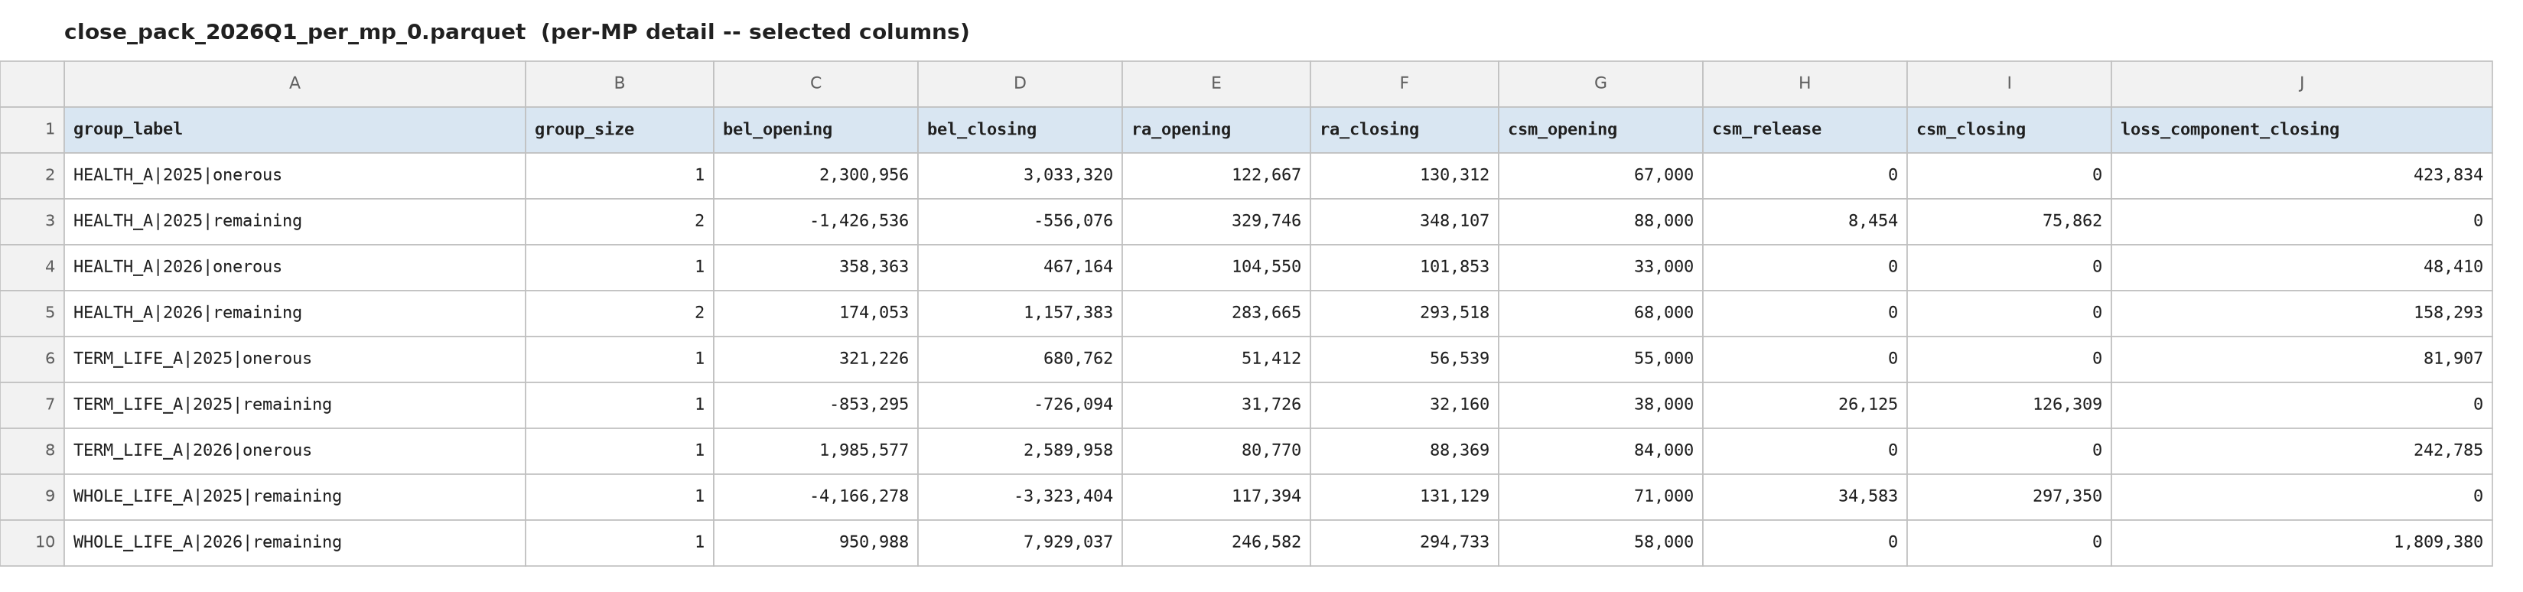This screenshot has width=2523, height=592.
Task: Click bel_closing value 467,164
Action: pos(1020,268)
